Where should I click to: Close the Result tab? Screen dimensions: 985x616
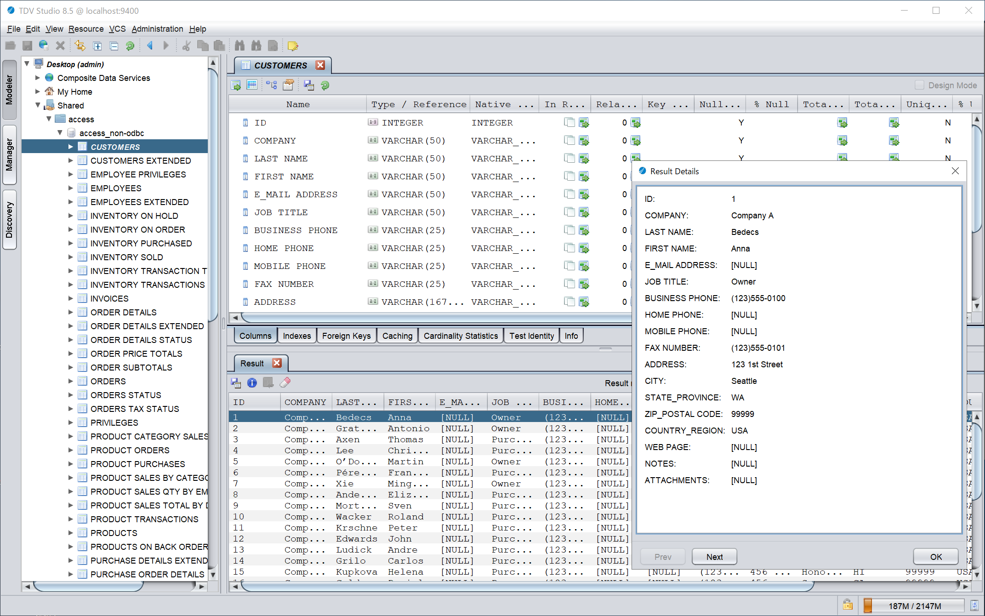point(277,363)
